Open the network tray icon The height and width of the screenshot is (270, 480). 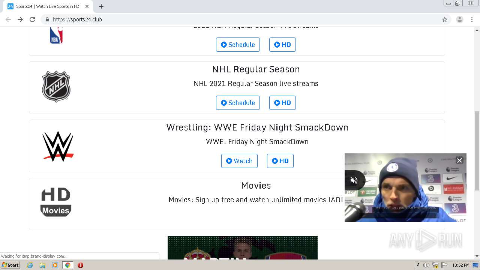tap(435, 265)
